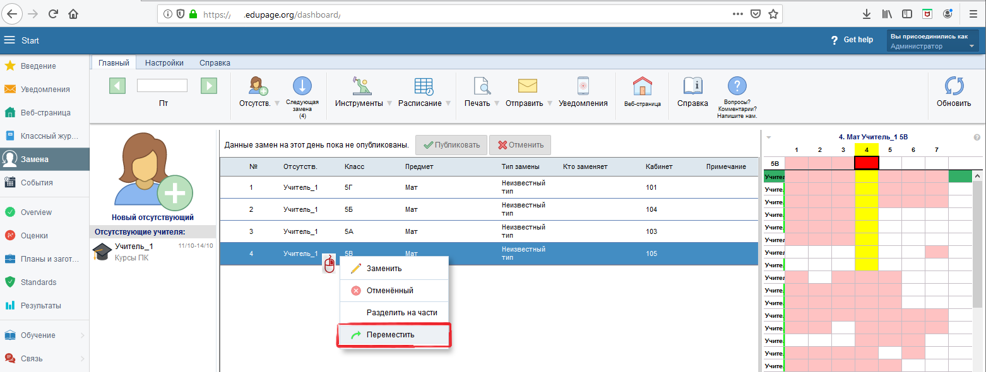Image resolution: width=986 pixels, height=372 pixels.
Task: Reload the page in the browser
Action: (53, 14)
